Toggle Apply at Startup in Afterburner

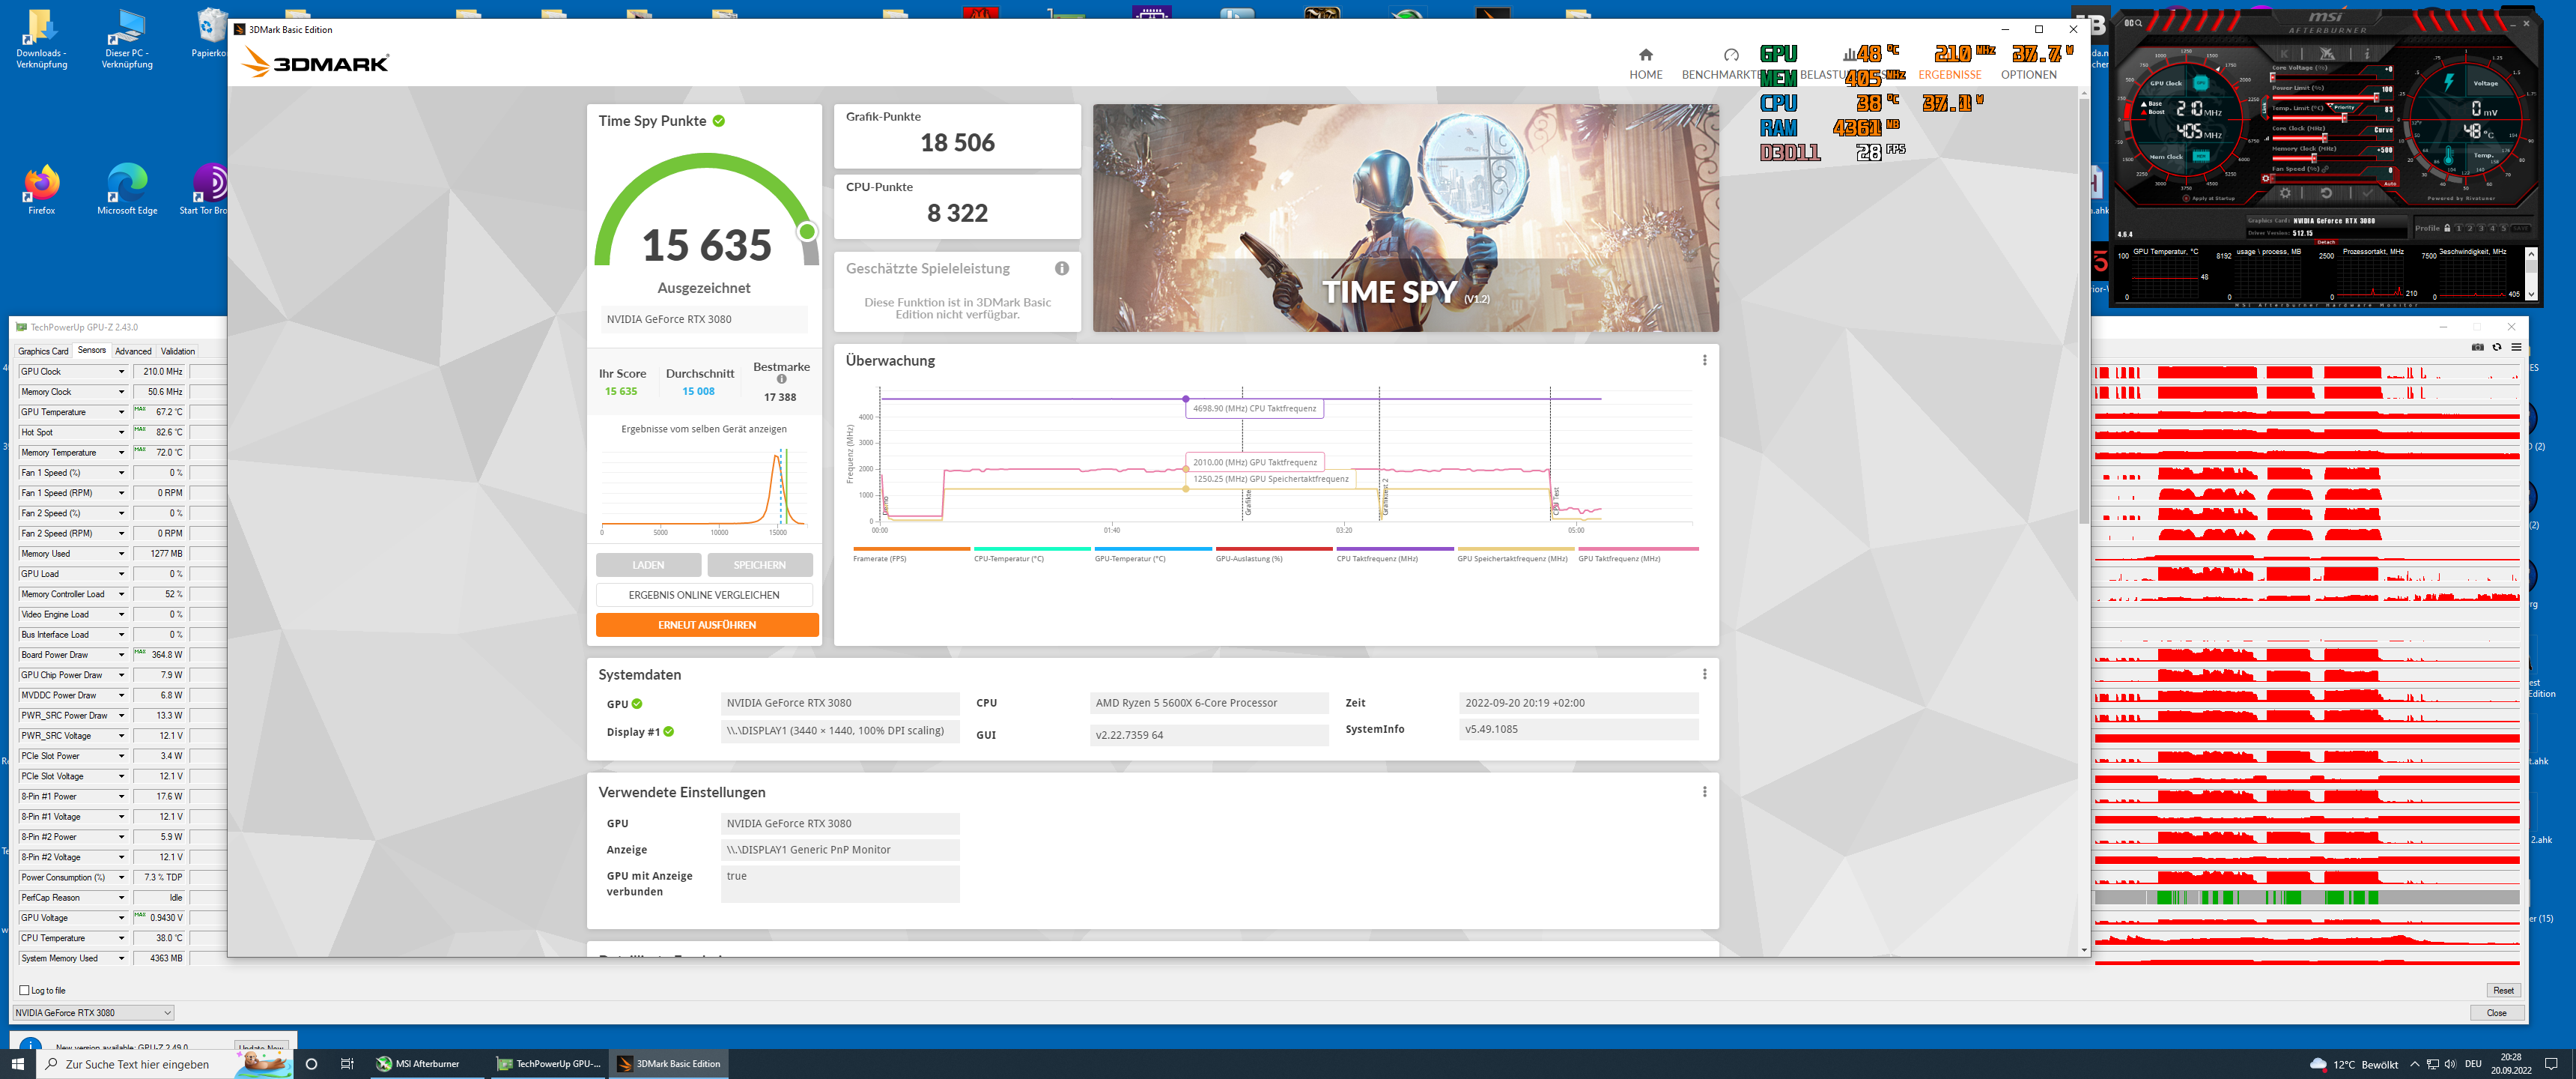tap(2187, 198)
